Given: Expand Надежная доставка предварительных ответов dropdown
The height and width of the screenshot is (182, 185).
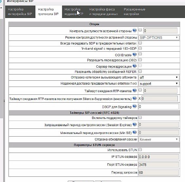Looking at the screenshot, I should click(159, 84).
